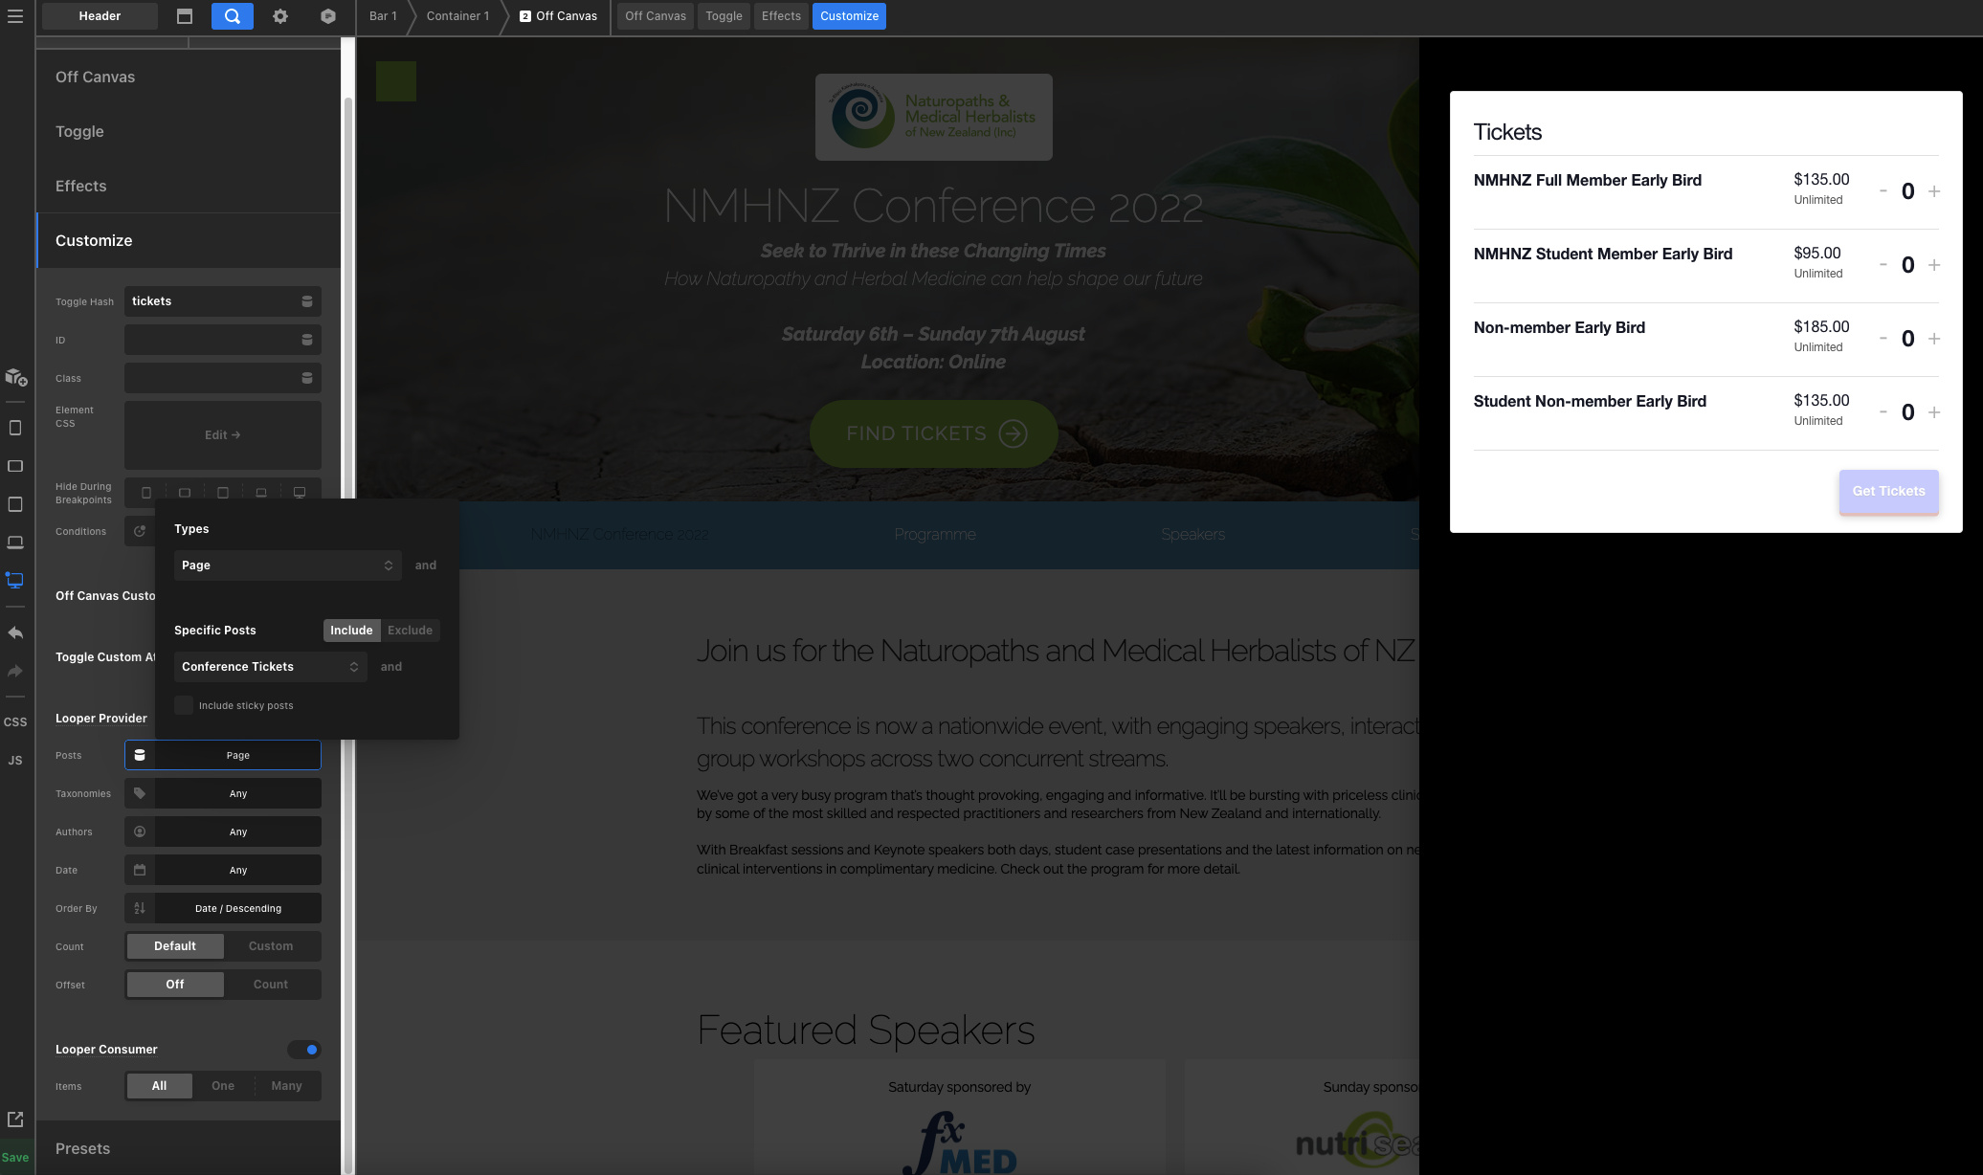1983x1175 pixels.
Task: Open the Types Page dropdown
Action: coord(287,565)
